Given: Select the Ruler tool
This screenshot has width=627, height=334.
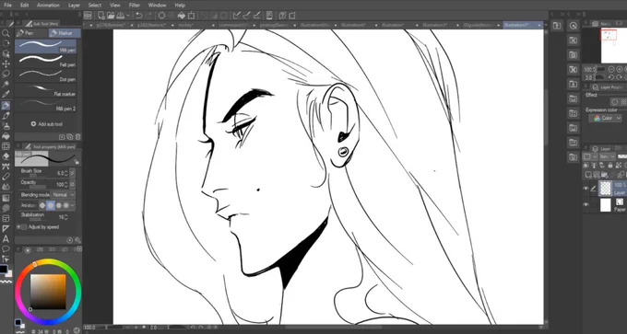Looking at the screenshot, I should coord(6,229).
